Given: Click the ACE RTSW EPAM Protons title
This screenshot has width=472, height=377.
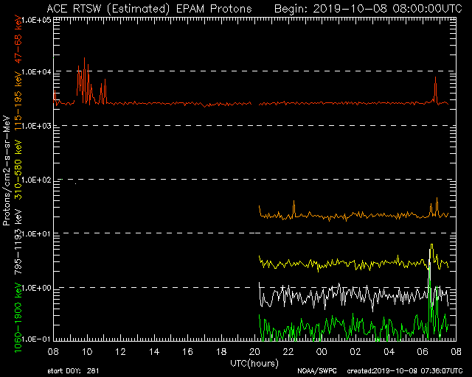Looking at the screenshot, I should [148, 8].
